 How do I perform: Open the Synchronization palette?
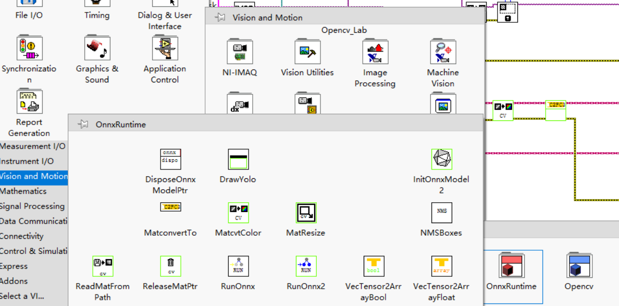tap(29, 48)
